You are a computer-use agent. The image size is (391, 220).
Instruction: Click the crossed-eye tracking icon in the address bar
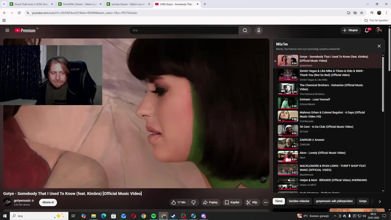355,13
